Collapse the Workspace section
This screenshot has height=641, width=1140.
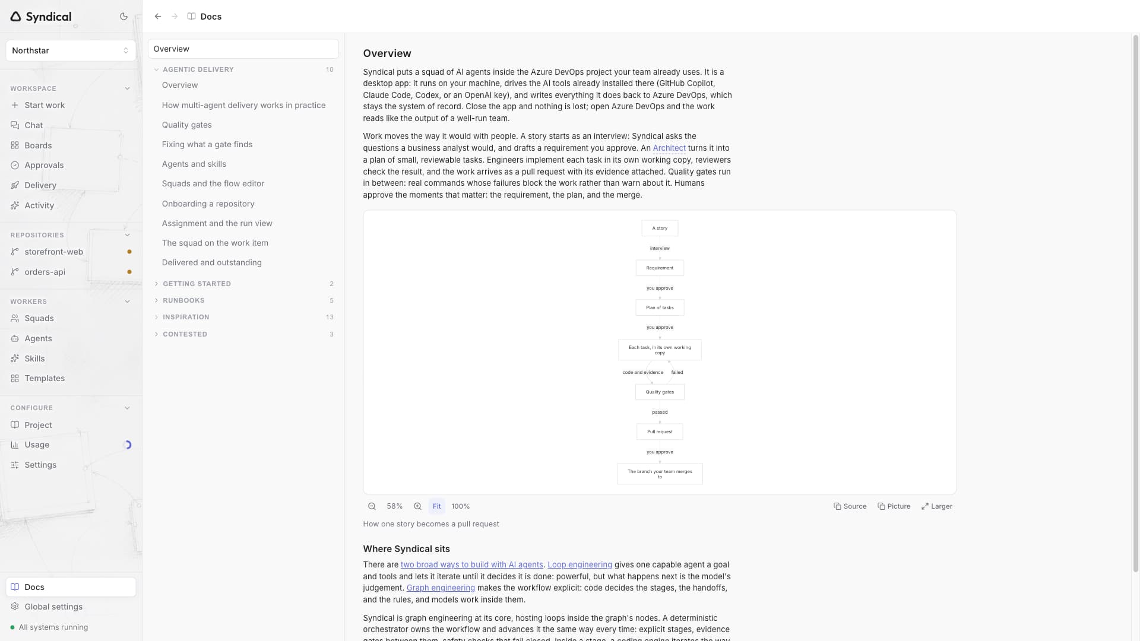pos(127,88)
